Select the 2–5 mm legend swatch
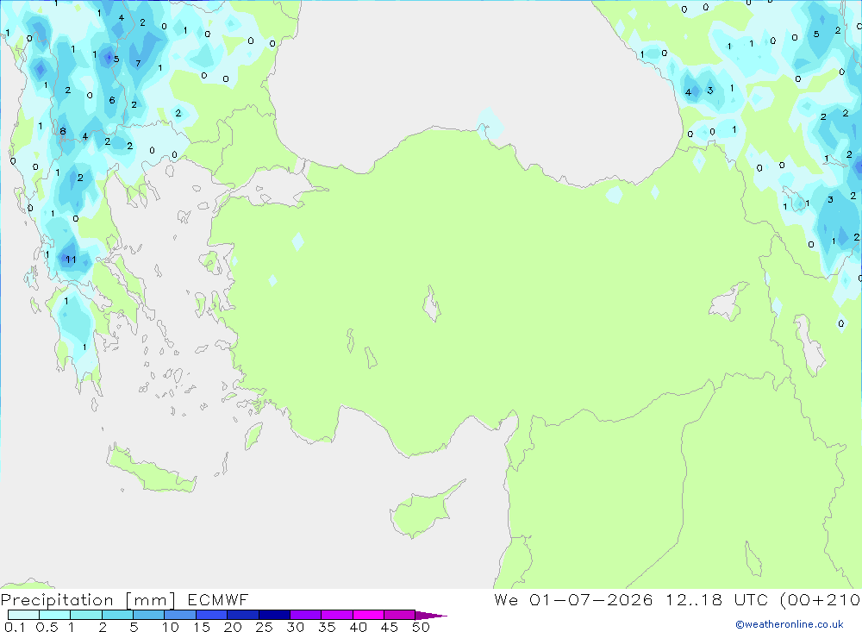 pos(117,615)
